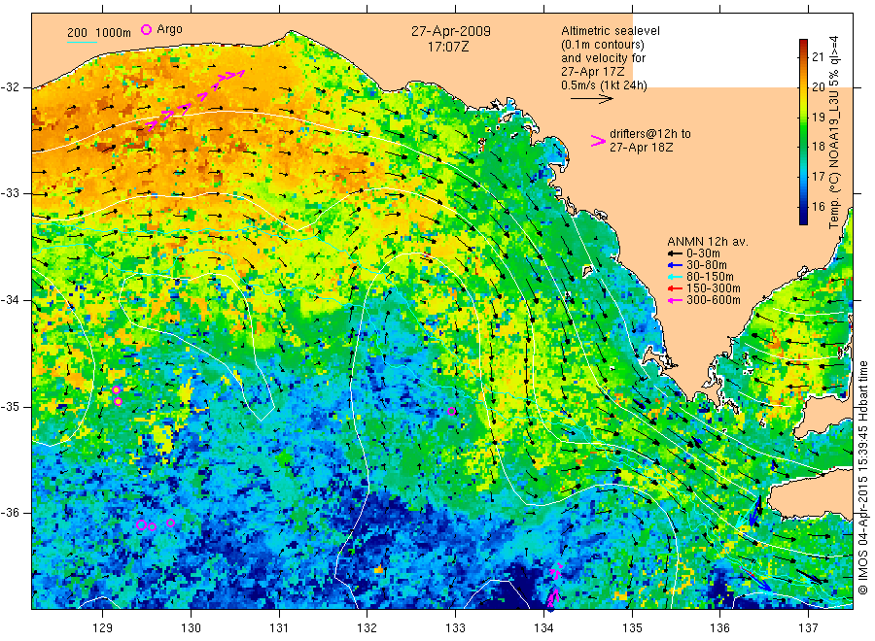Click the longitude label 132
The image size is (875, 641).
coord(367,628)
